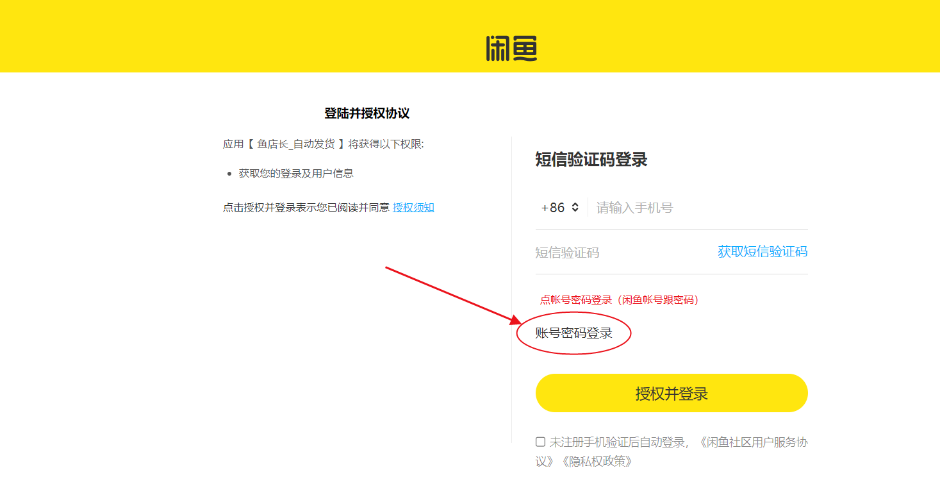Click the yellow 授权并登录 button
This screenshot has width=940, height=493.
672,393
